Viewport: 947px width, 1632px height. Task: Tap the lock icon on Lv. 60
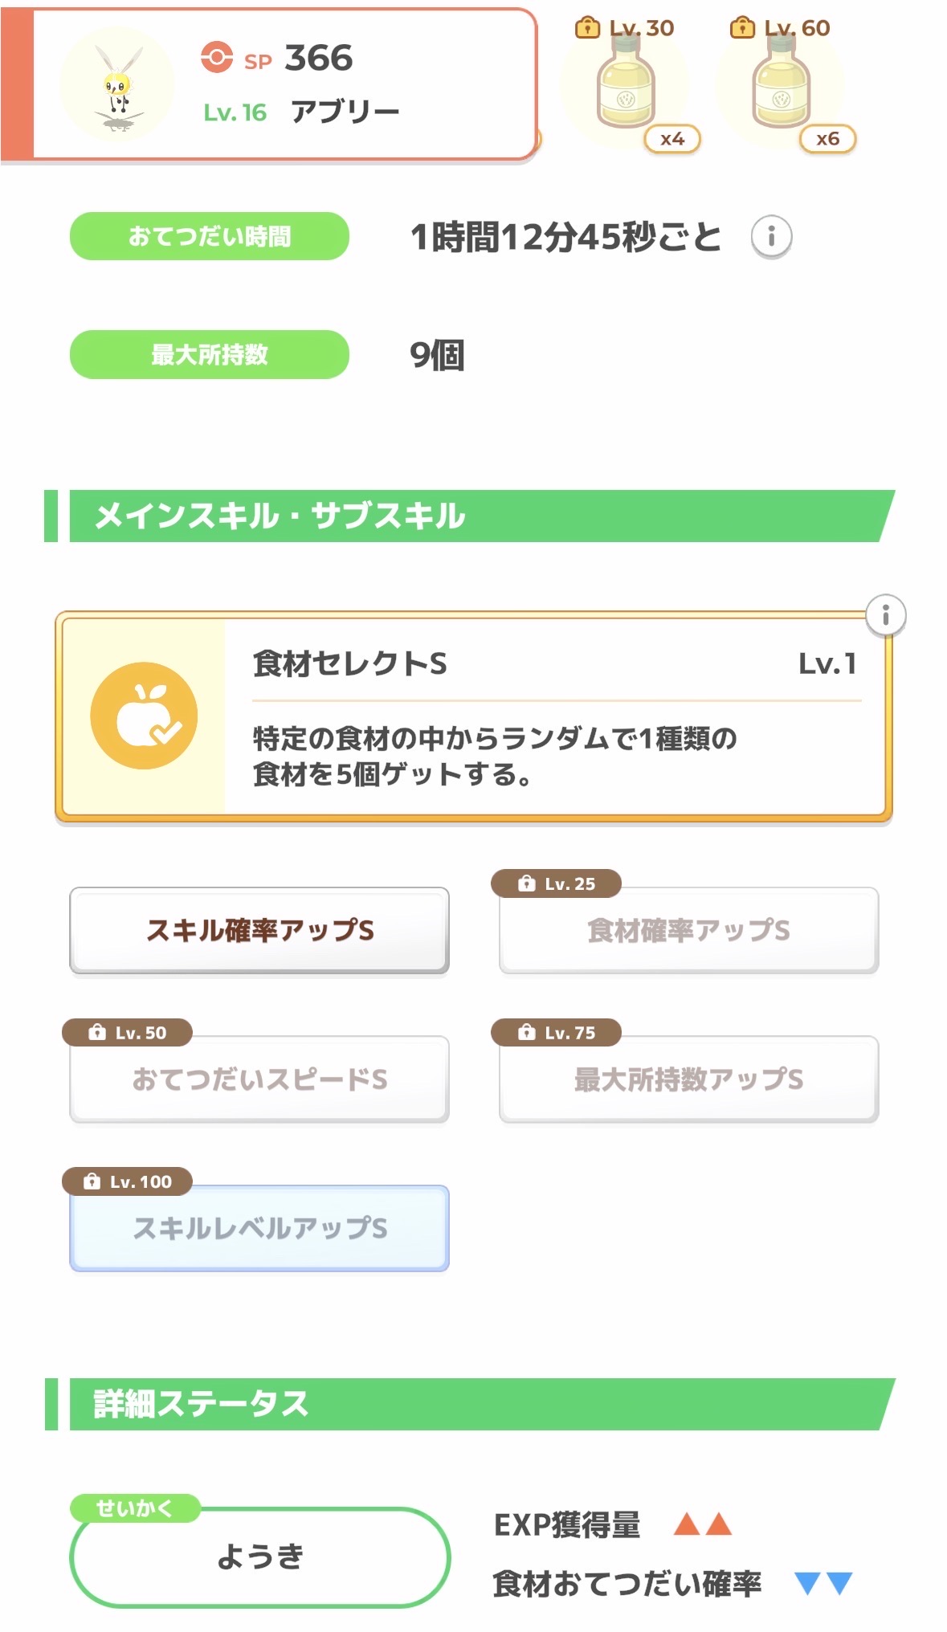coord(741,28)
